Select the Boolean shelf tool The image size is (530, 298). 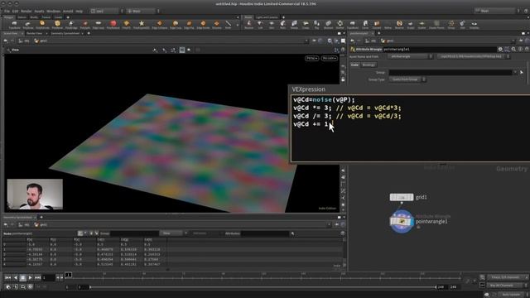click(x=328, y=25)
